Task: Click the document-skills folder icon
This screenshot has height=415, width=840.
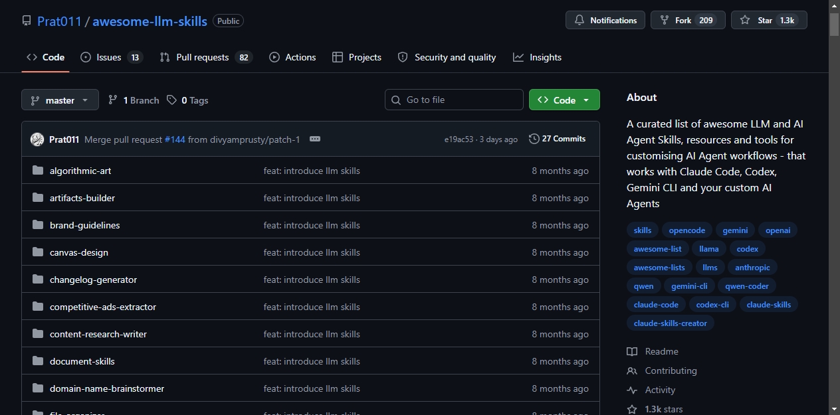Action: pos(38,361)
